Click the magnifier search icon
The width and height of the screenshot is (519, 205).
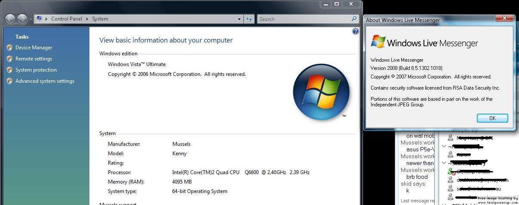[x=354, y=19]
